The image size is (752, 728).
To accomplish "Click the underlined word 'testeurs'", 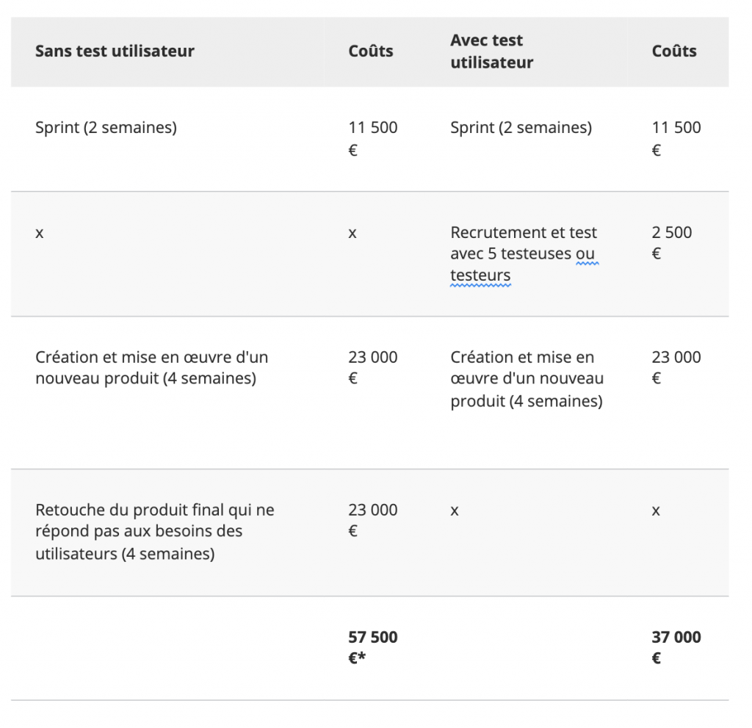I will point(480,275).
